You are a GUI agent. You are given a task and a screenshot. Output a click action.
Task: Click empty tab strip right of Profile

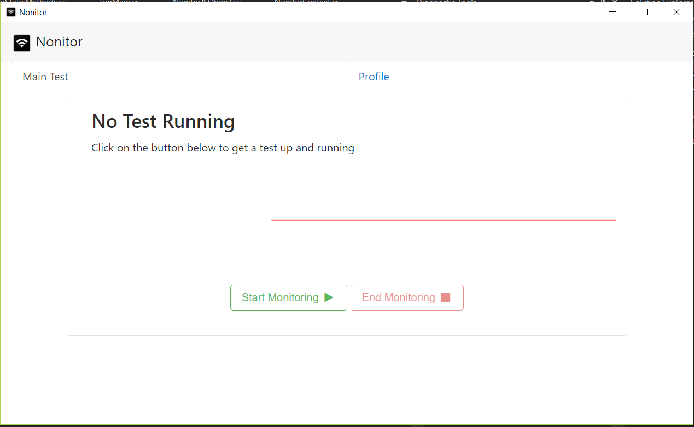[536, 77]
